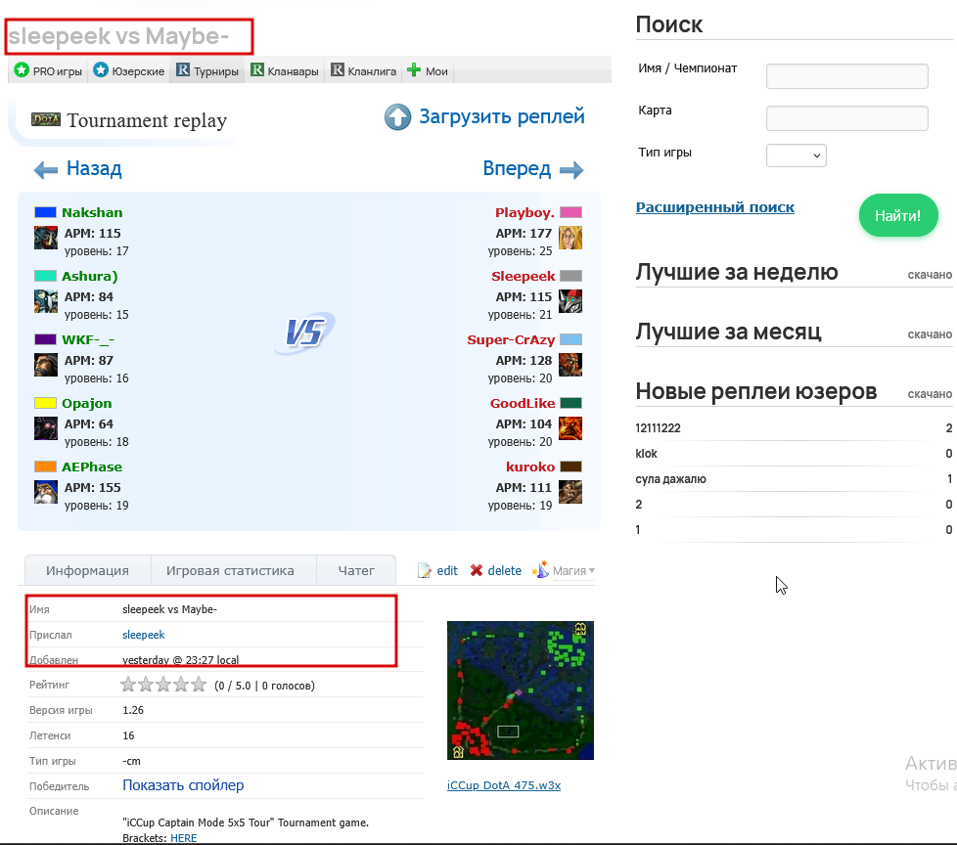Open Opajon's hero portrait icon
The height and width of the screenshot is (845, 957).
point(46,428)
